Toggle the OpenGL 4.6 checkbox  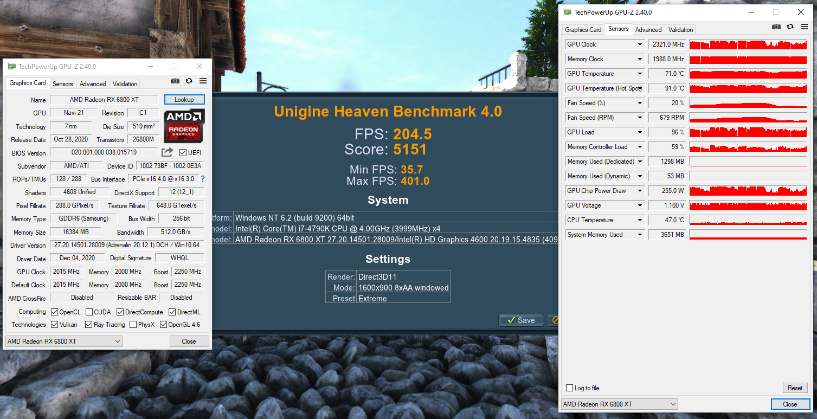click(163, 325)
